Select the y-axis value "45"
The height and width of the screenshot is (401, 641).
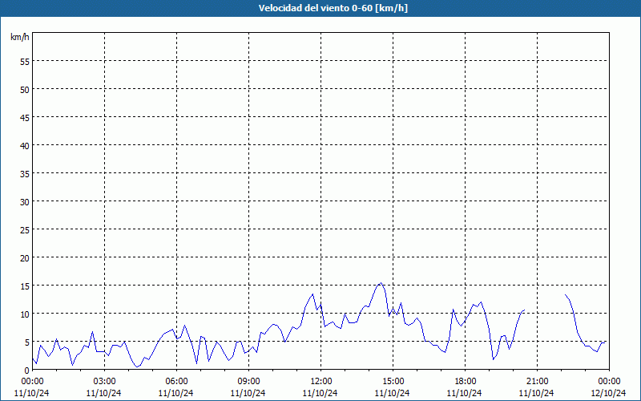click(25, 117)
